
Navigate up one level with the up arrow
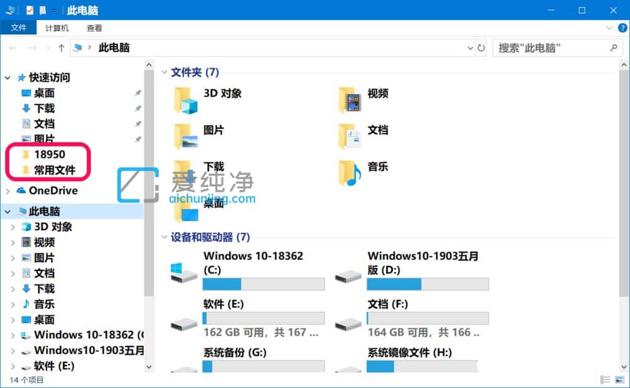point(60,47)
